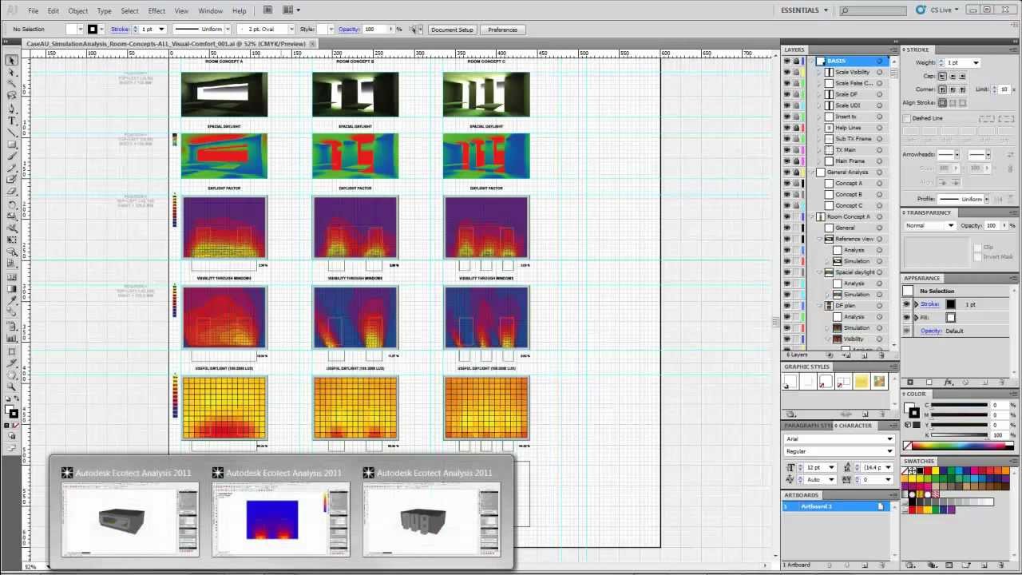Open the CS Live menu

tap(937, 10)
